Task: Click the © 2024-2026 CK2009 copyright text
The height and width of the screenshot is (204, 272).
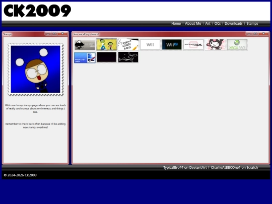Action: tap(20, 175)
